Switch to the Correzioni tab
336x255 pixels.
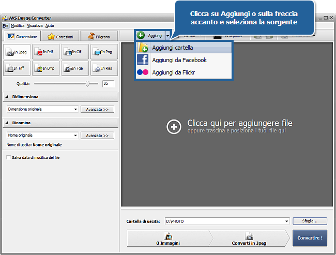pos(60,36)
